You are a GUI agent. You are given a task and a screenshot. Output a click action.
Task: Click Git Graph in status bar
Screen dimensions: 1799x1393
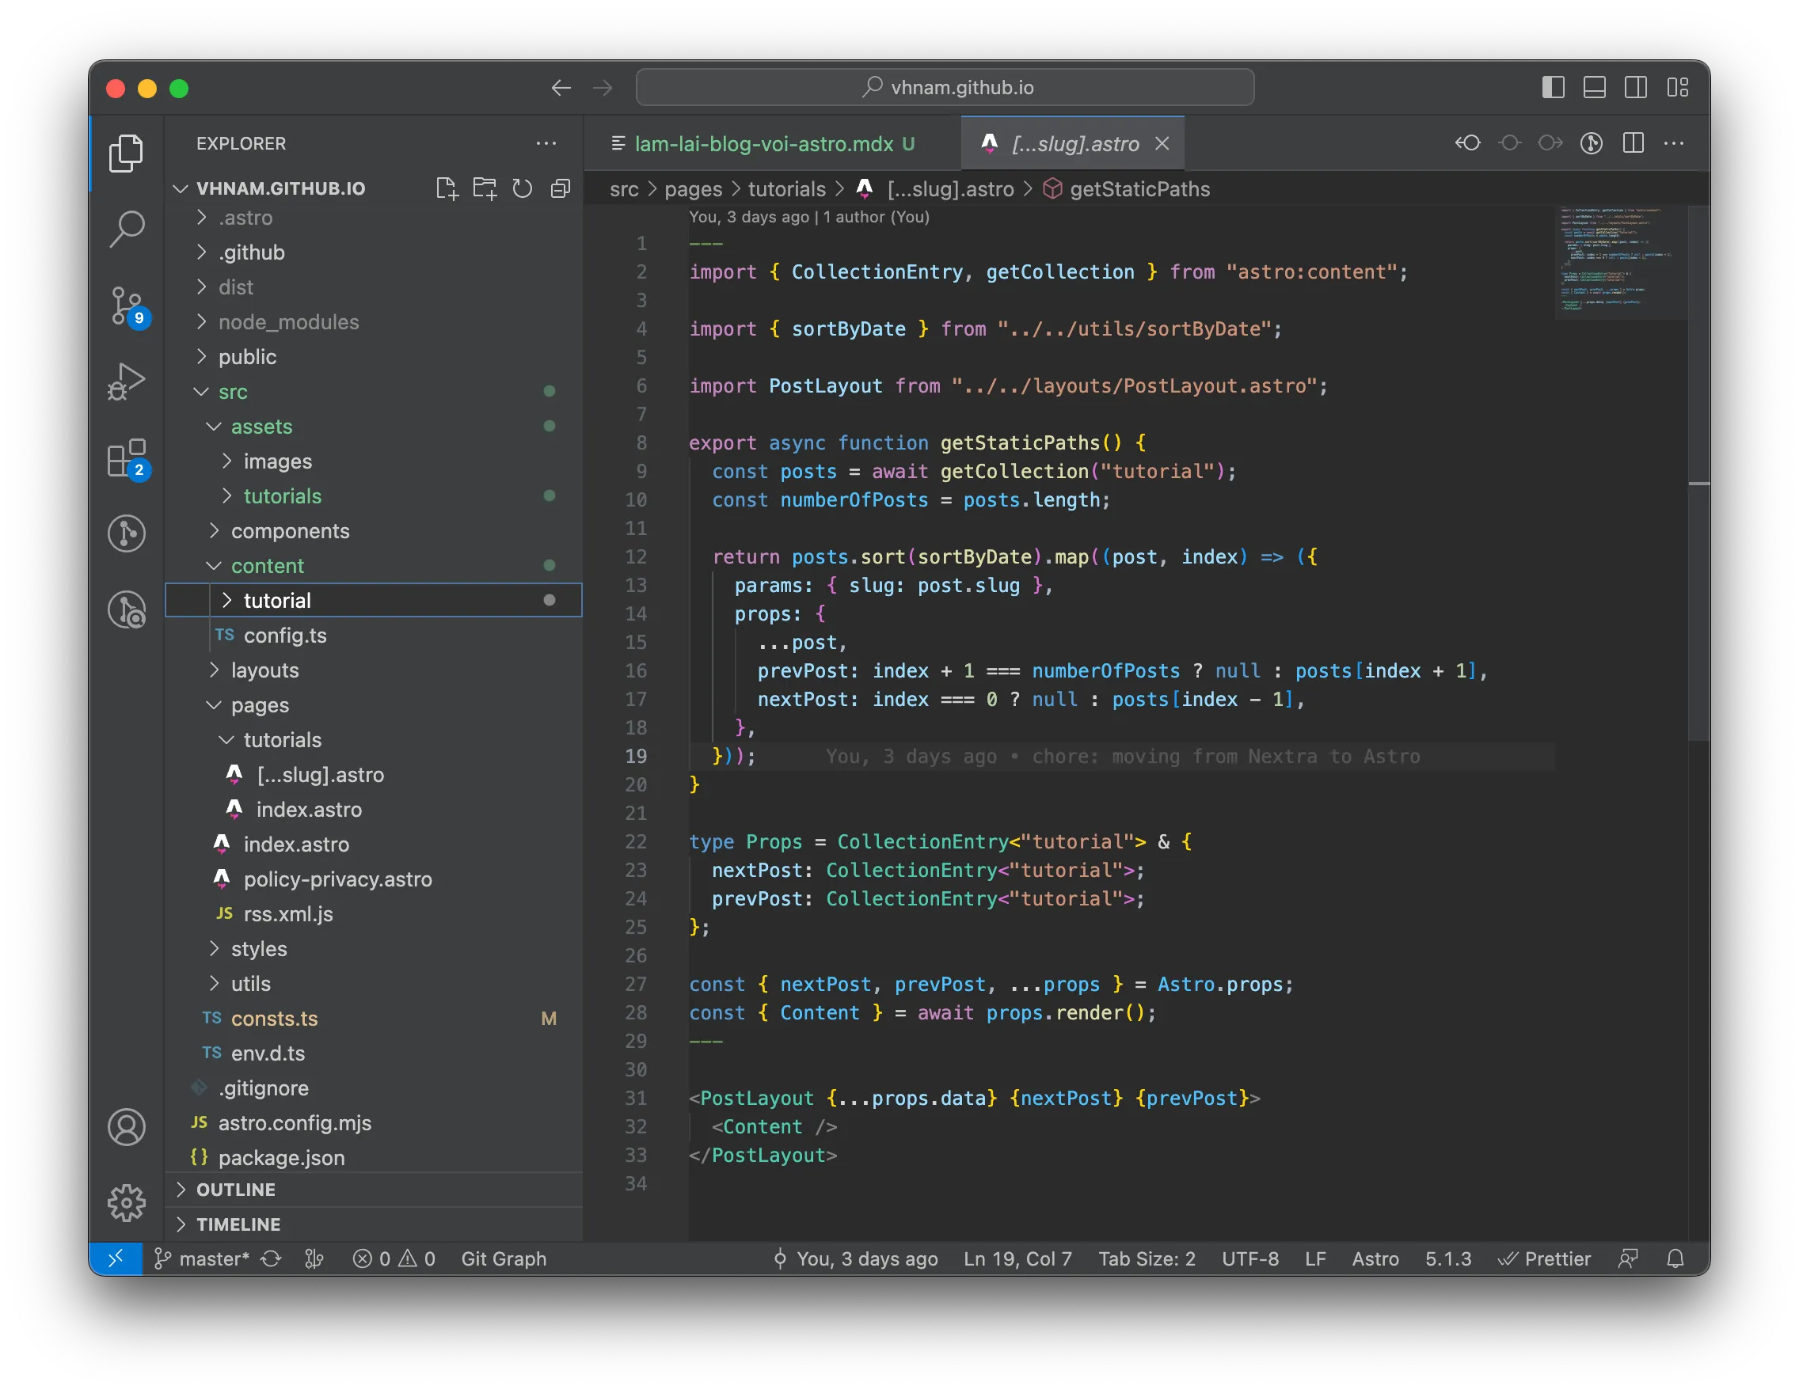click(504, 1258)
